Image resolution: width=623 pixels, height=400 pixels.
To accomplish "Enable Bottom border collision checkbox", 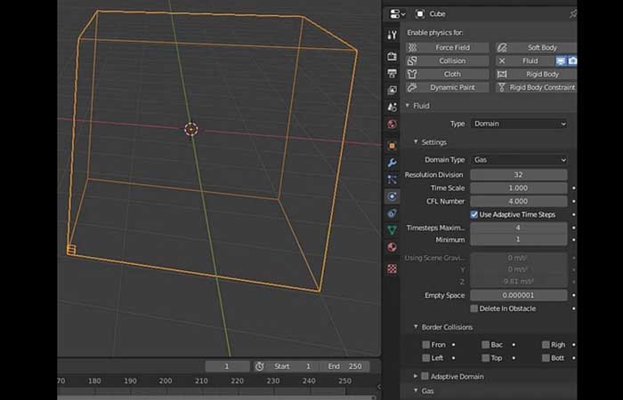I will click(546, 358).
